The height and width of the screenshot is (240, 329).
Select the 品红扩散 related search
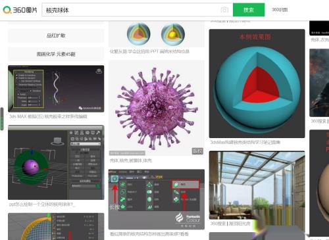[56, 36]
